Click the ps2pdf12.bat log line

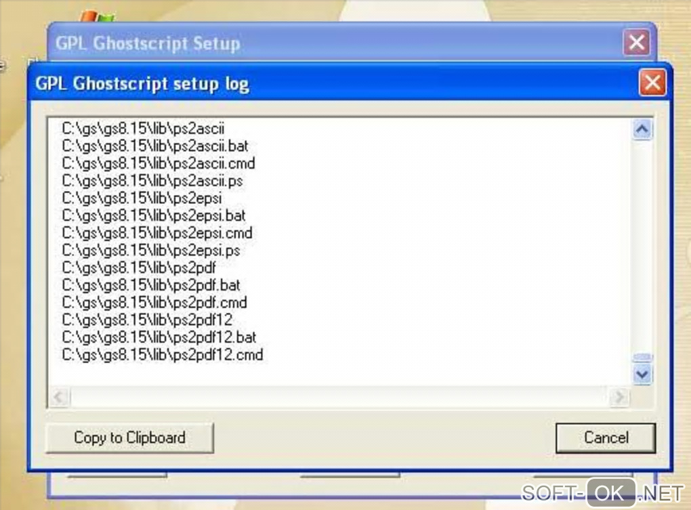click(x=159, y=337)
